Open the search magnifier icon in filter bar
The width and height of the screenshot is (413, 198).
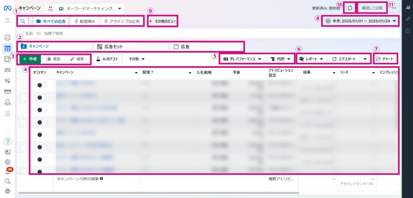pos(23,21)
